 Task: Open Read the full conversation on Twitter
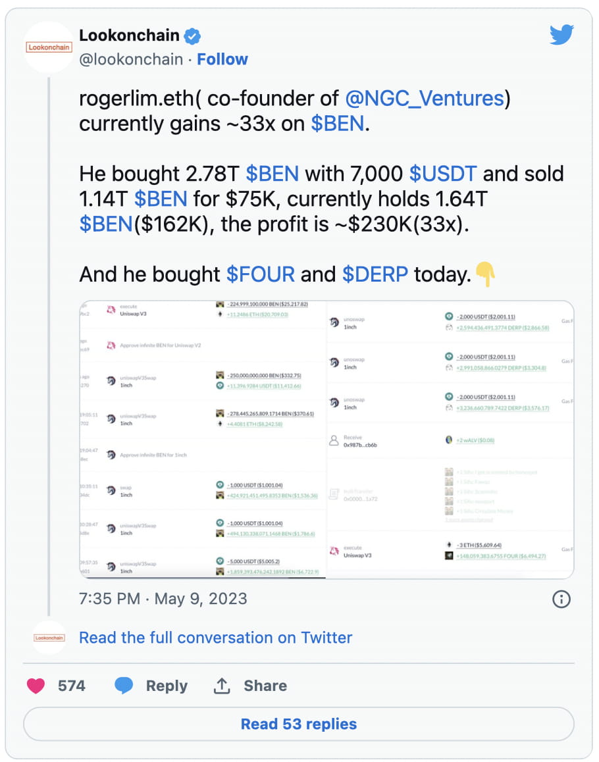tap(215, 638)
